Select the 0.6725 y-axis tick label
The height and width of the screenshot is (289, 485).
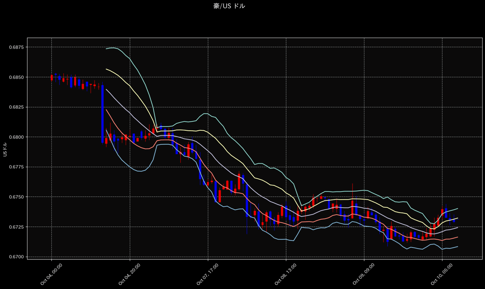click(17, 227)
